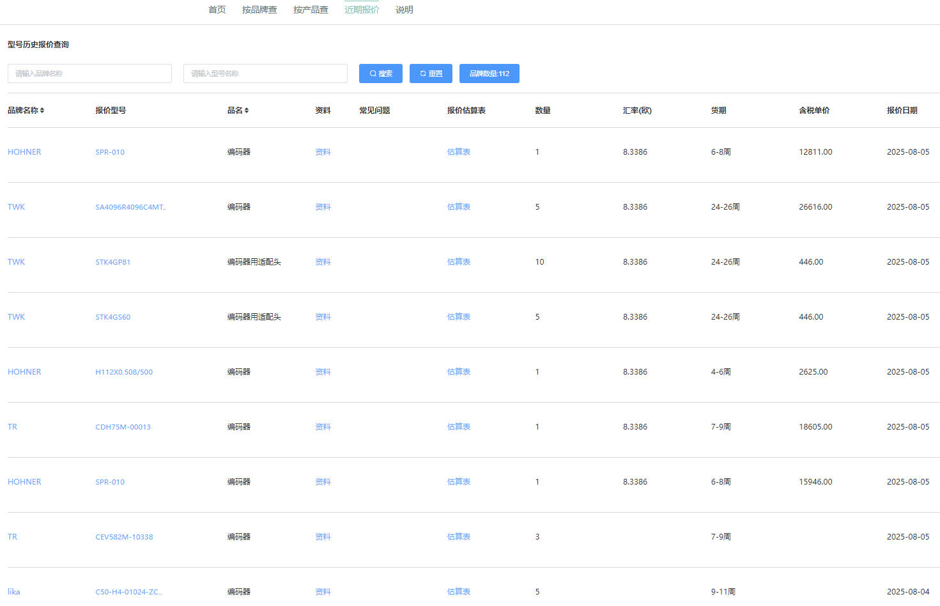The width and height of the screenshot is (940, 606).
Task: Open the STK4GS60 model link
Action: coord(113,317)
